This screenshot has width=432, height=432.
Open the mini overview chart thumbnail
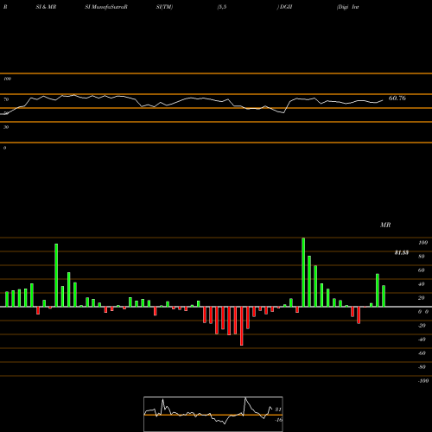pos(213,414)
